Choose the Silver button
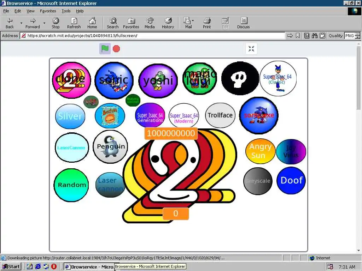Viewport: 362px width, 271px height. point(70,116)
